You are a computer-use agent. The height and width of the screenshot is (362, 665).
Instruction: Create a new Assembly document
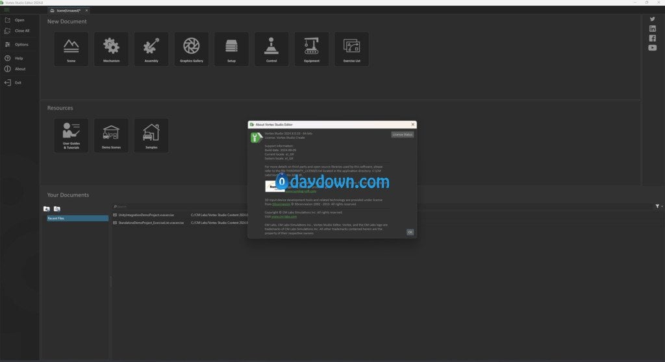click(151, 49)
